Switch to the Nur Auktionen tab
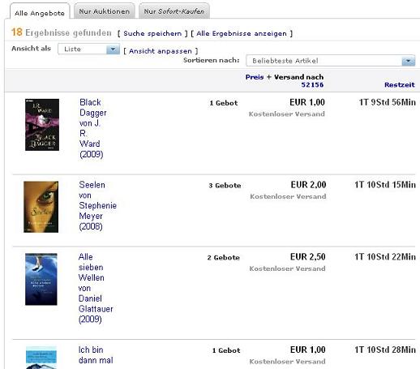The width and height of the screenshot is (420, 369). pos(105,11)
